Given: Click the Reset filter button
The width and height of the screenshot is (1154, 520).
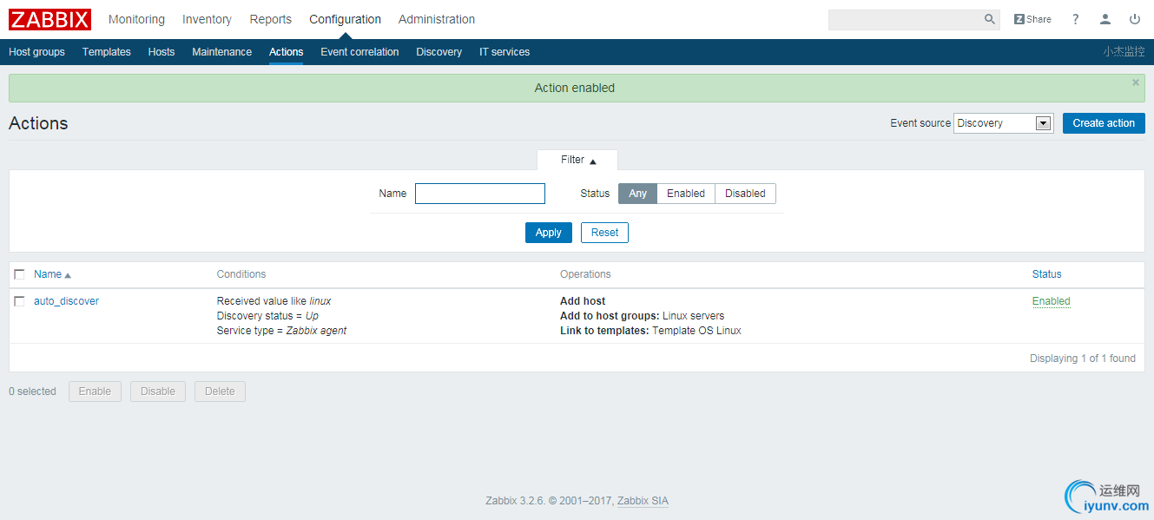Looking at the screenshot, I should pos(604,233).
